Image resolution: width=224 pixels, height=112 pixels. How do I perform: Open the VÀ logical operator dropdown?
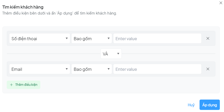(111, 54)
